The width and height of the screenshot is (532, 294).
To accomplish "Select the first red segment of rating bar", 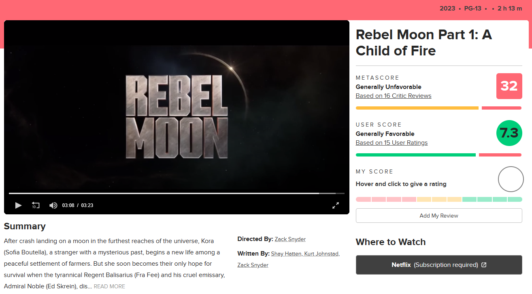I will point(363,199).
